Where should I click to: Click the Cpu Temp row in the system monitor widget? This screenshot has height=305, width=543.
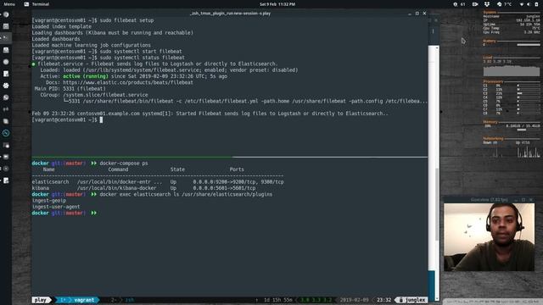[512, 28]
